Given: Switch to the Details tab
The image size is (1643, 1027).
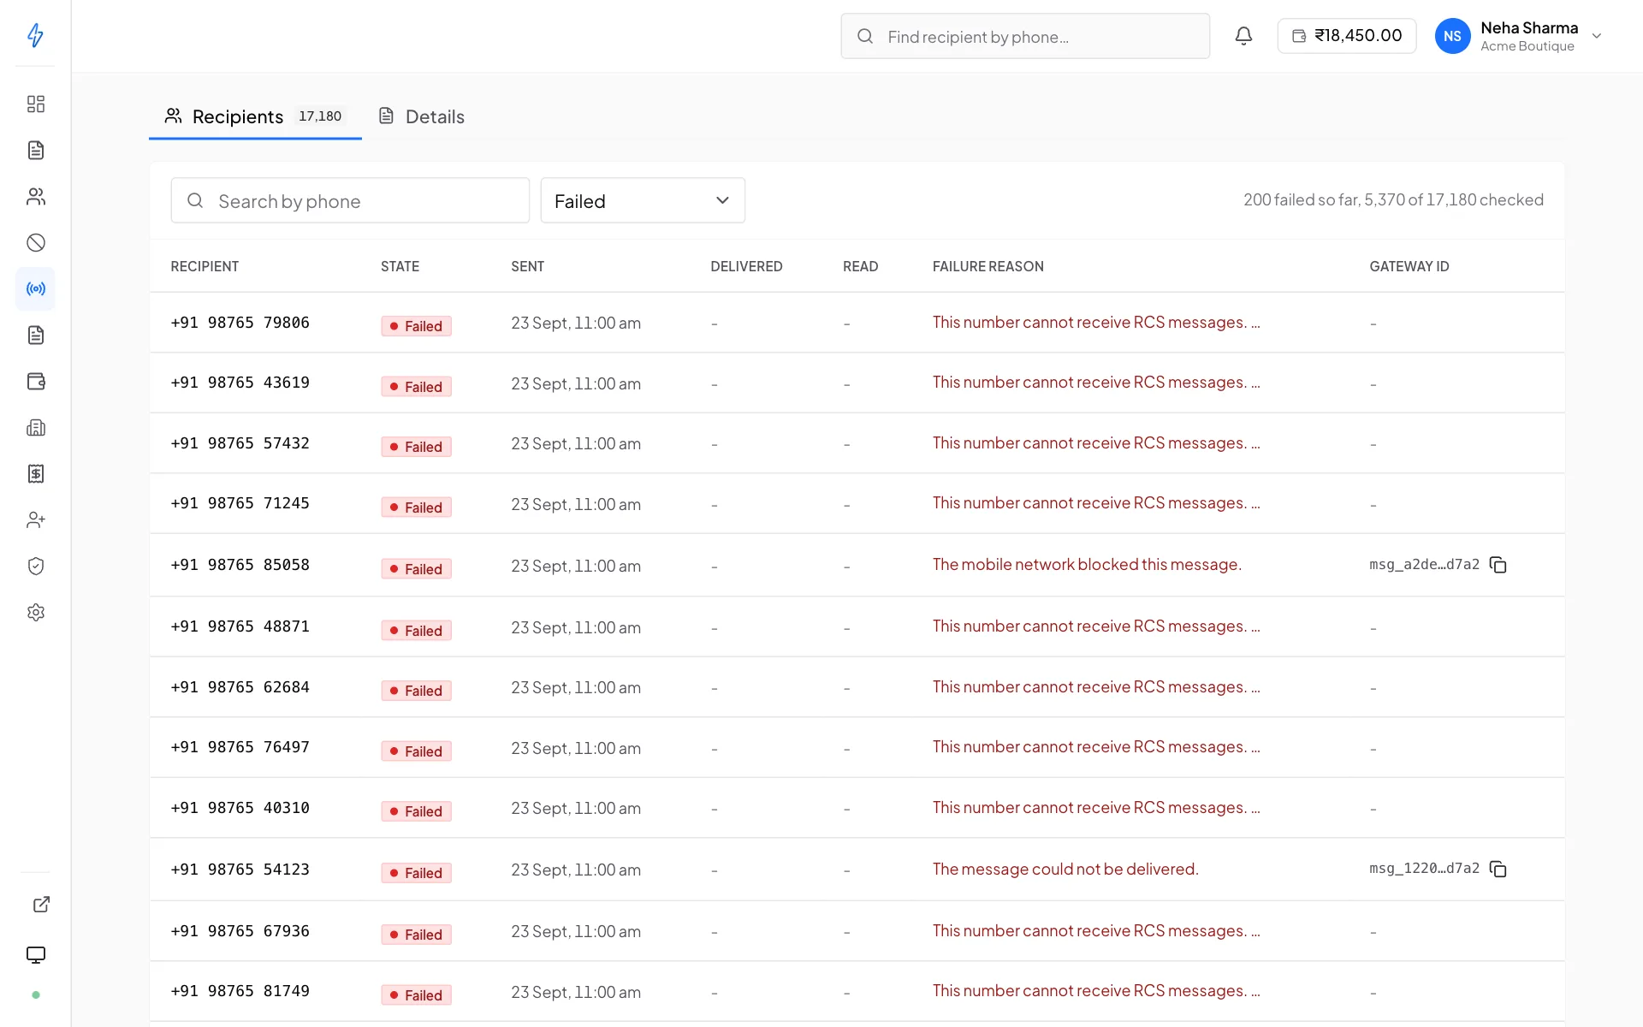Looking at the screenshot, I should click(x=422, y=116).
